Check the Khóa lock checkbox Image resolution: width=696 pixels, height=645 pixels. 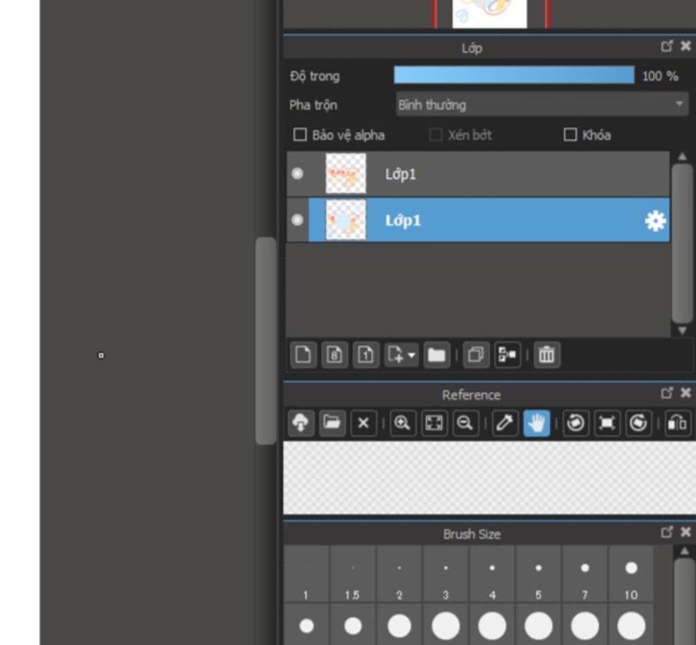570,135
